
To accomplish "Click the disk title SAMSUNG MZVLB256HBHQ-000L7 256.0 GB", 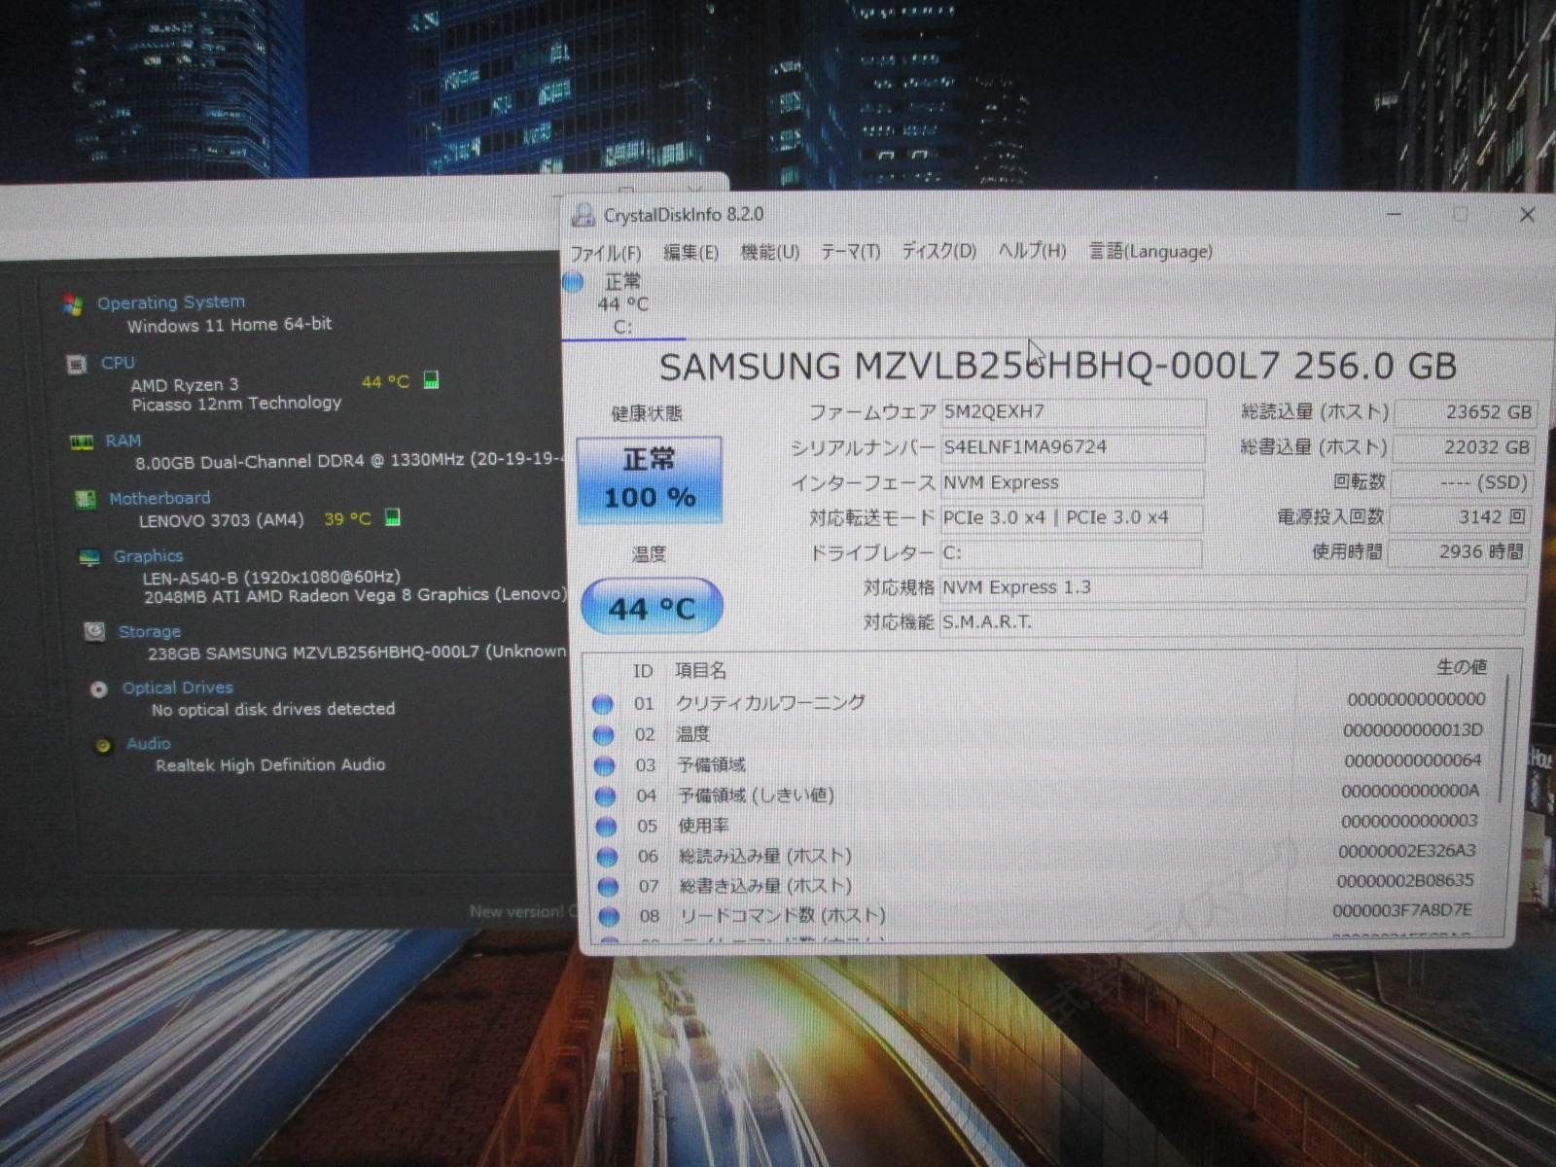I will click(x=1058, y=367).
